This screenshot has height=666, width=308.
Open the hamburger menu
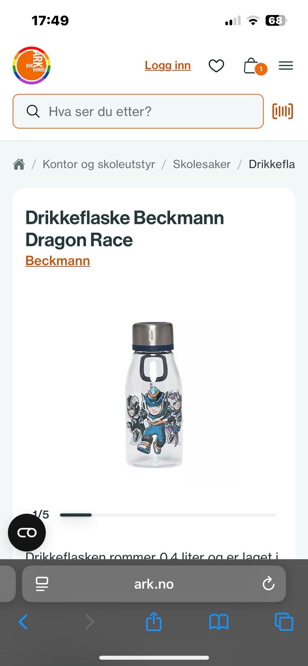286,65
